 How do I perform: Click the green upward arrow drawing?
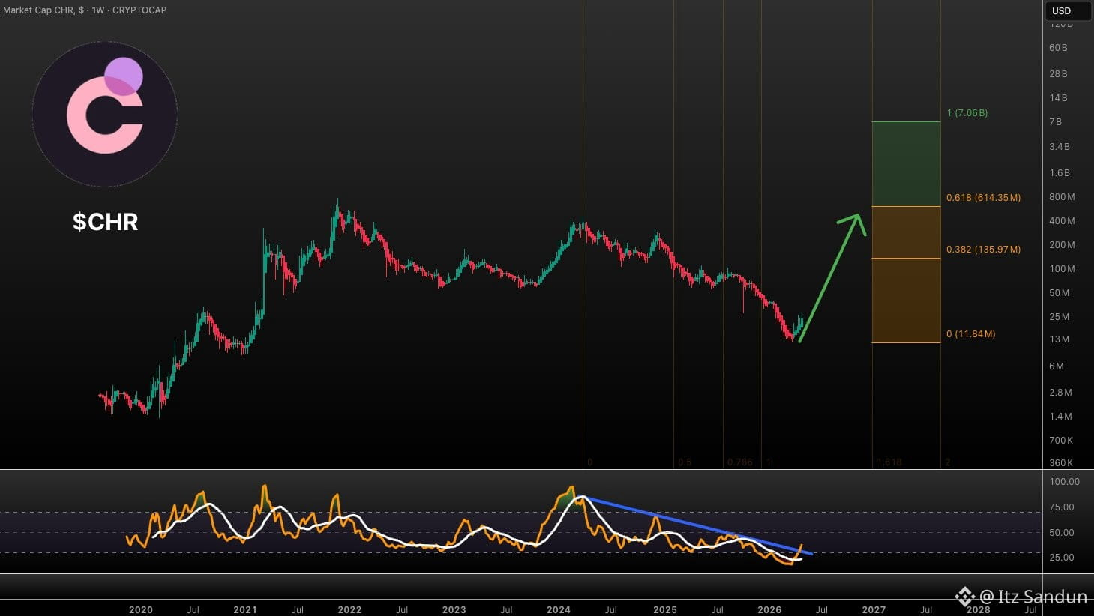tap(832, 278)
